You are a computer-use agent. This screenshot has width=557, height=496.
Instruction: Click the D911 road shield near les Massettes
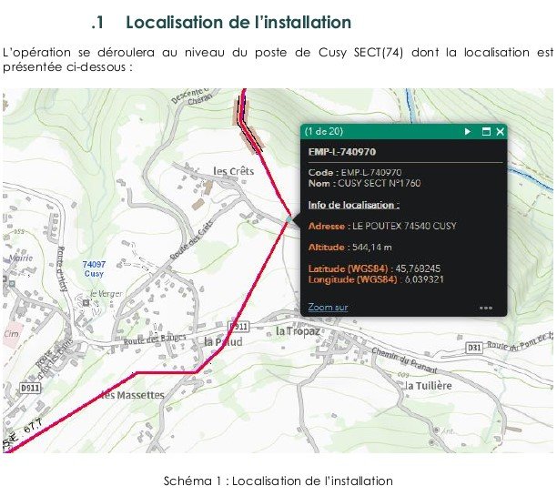pos(30,388)
